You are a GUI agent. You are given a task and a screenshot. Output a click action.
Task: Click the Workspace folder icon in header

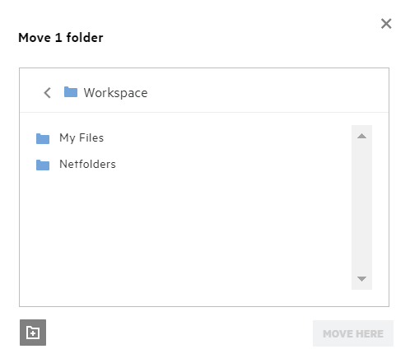71,92
